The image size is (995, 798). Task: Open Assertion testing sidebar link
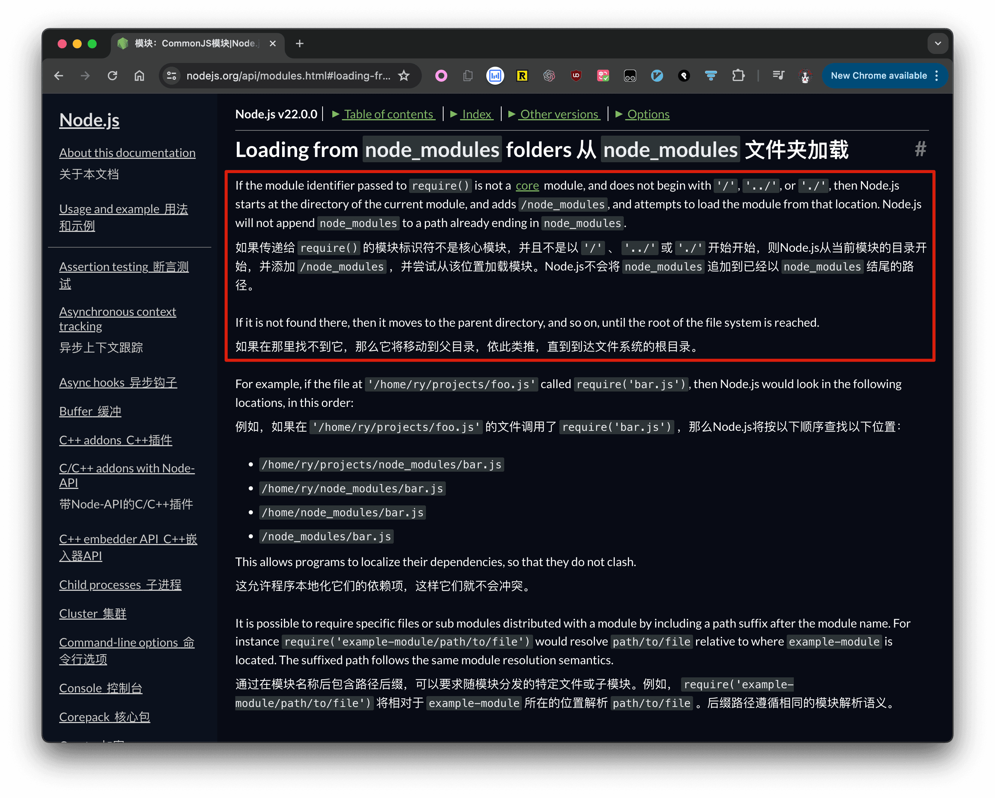tap(124, 275)
